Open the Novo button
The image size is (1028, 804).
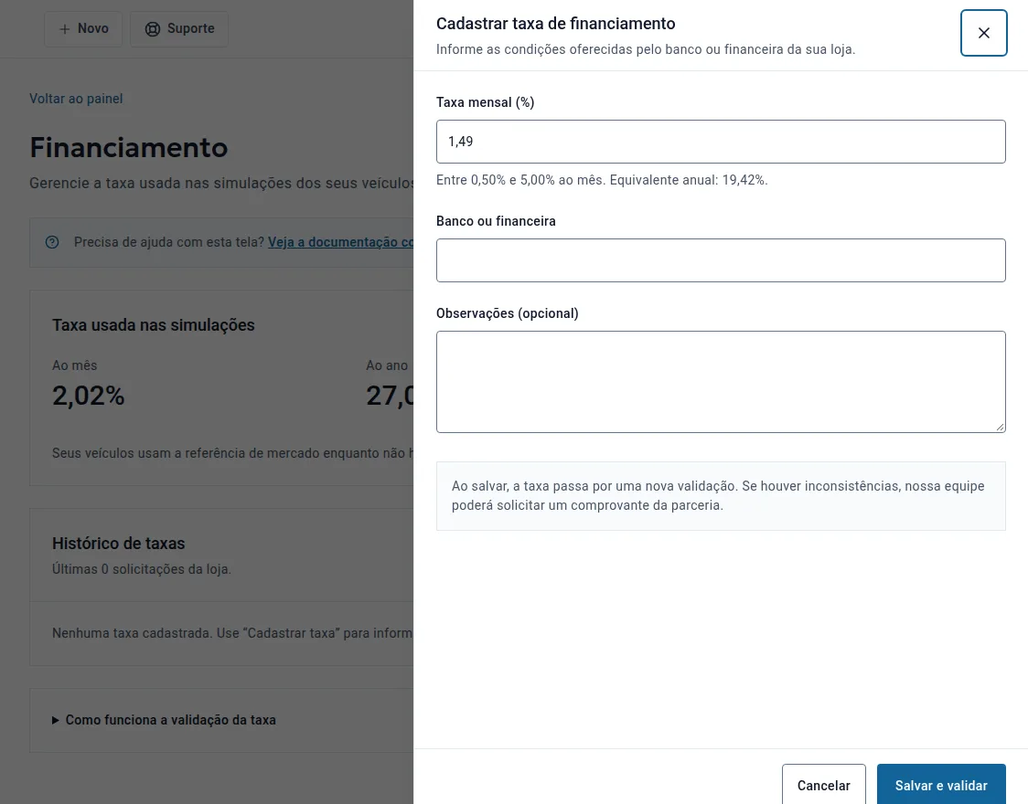[x=83, y=29]
